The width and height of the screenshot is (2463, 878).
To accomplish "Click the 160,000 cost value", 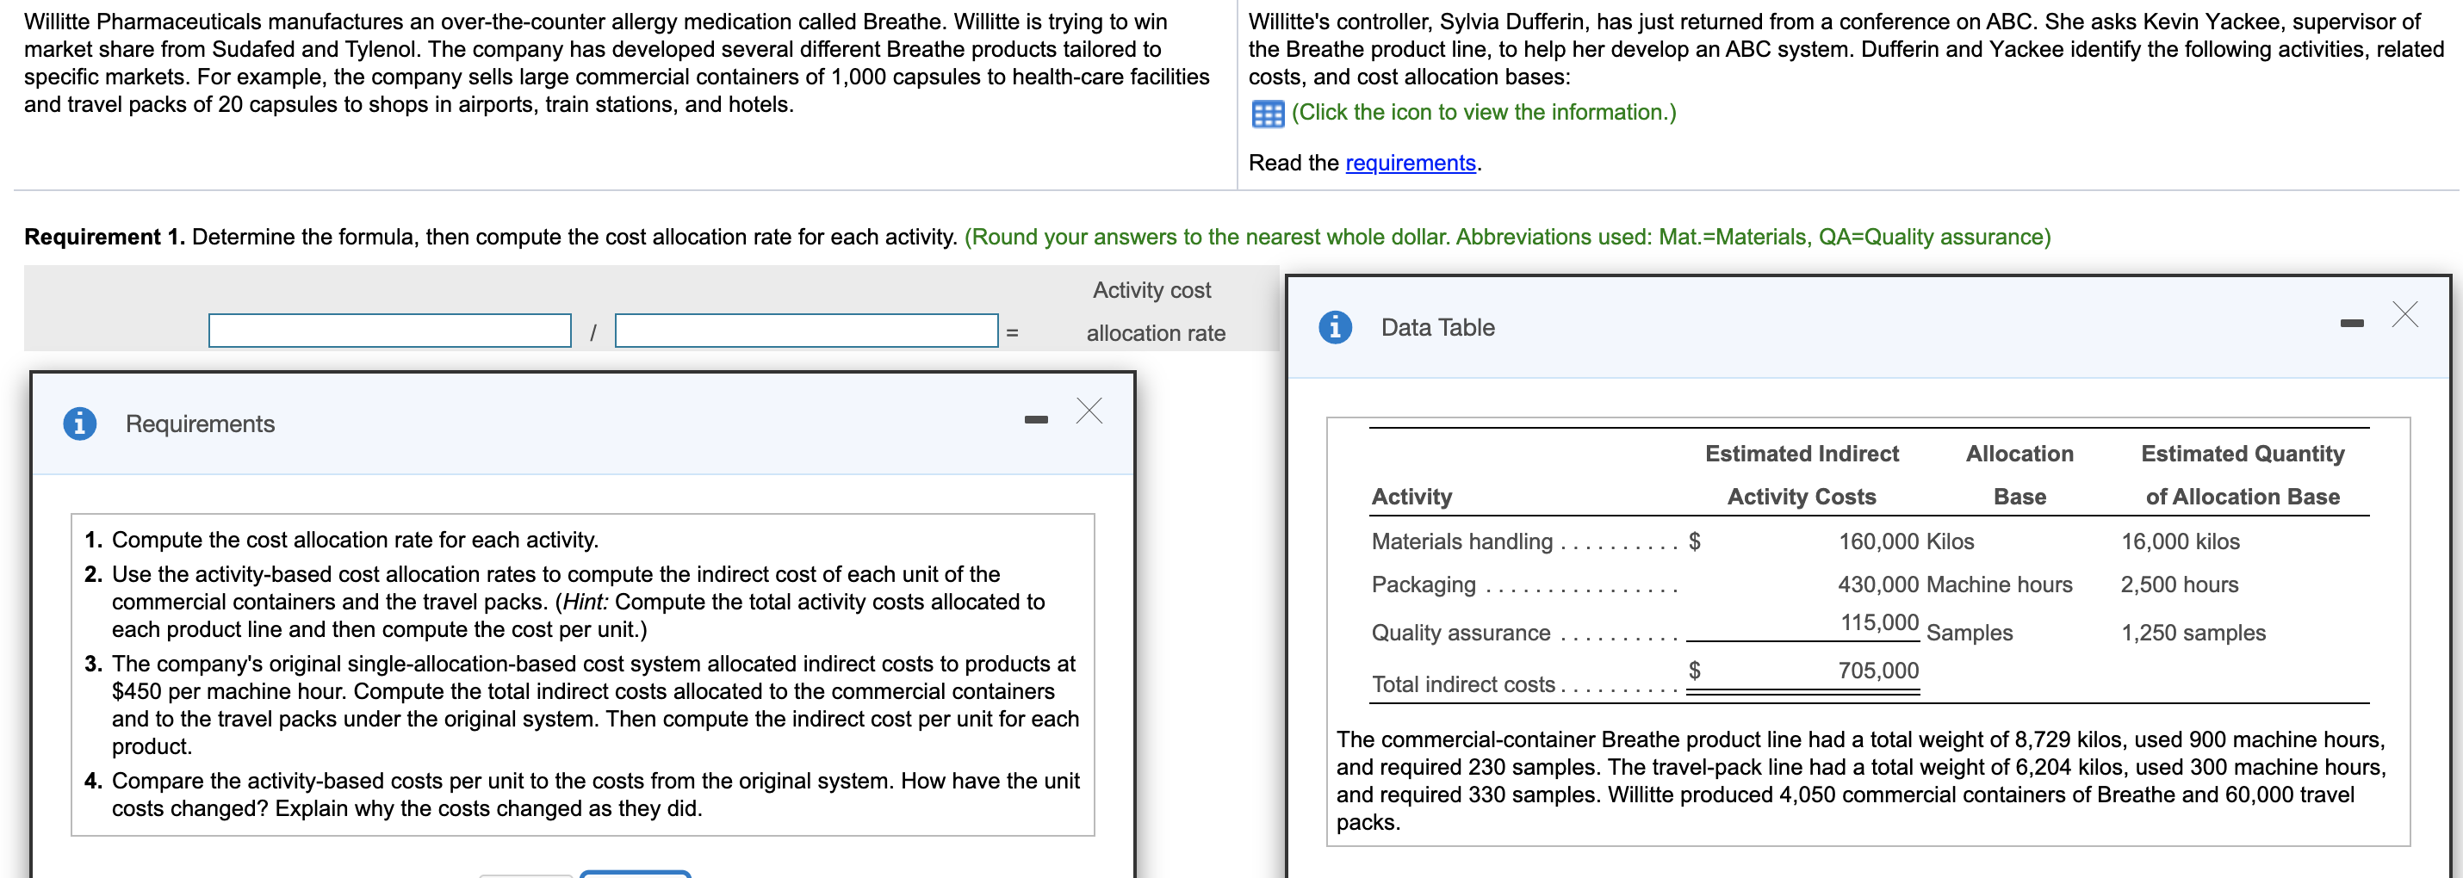I will (1879, 541).
